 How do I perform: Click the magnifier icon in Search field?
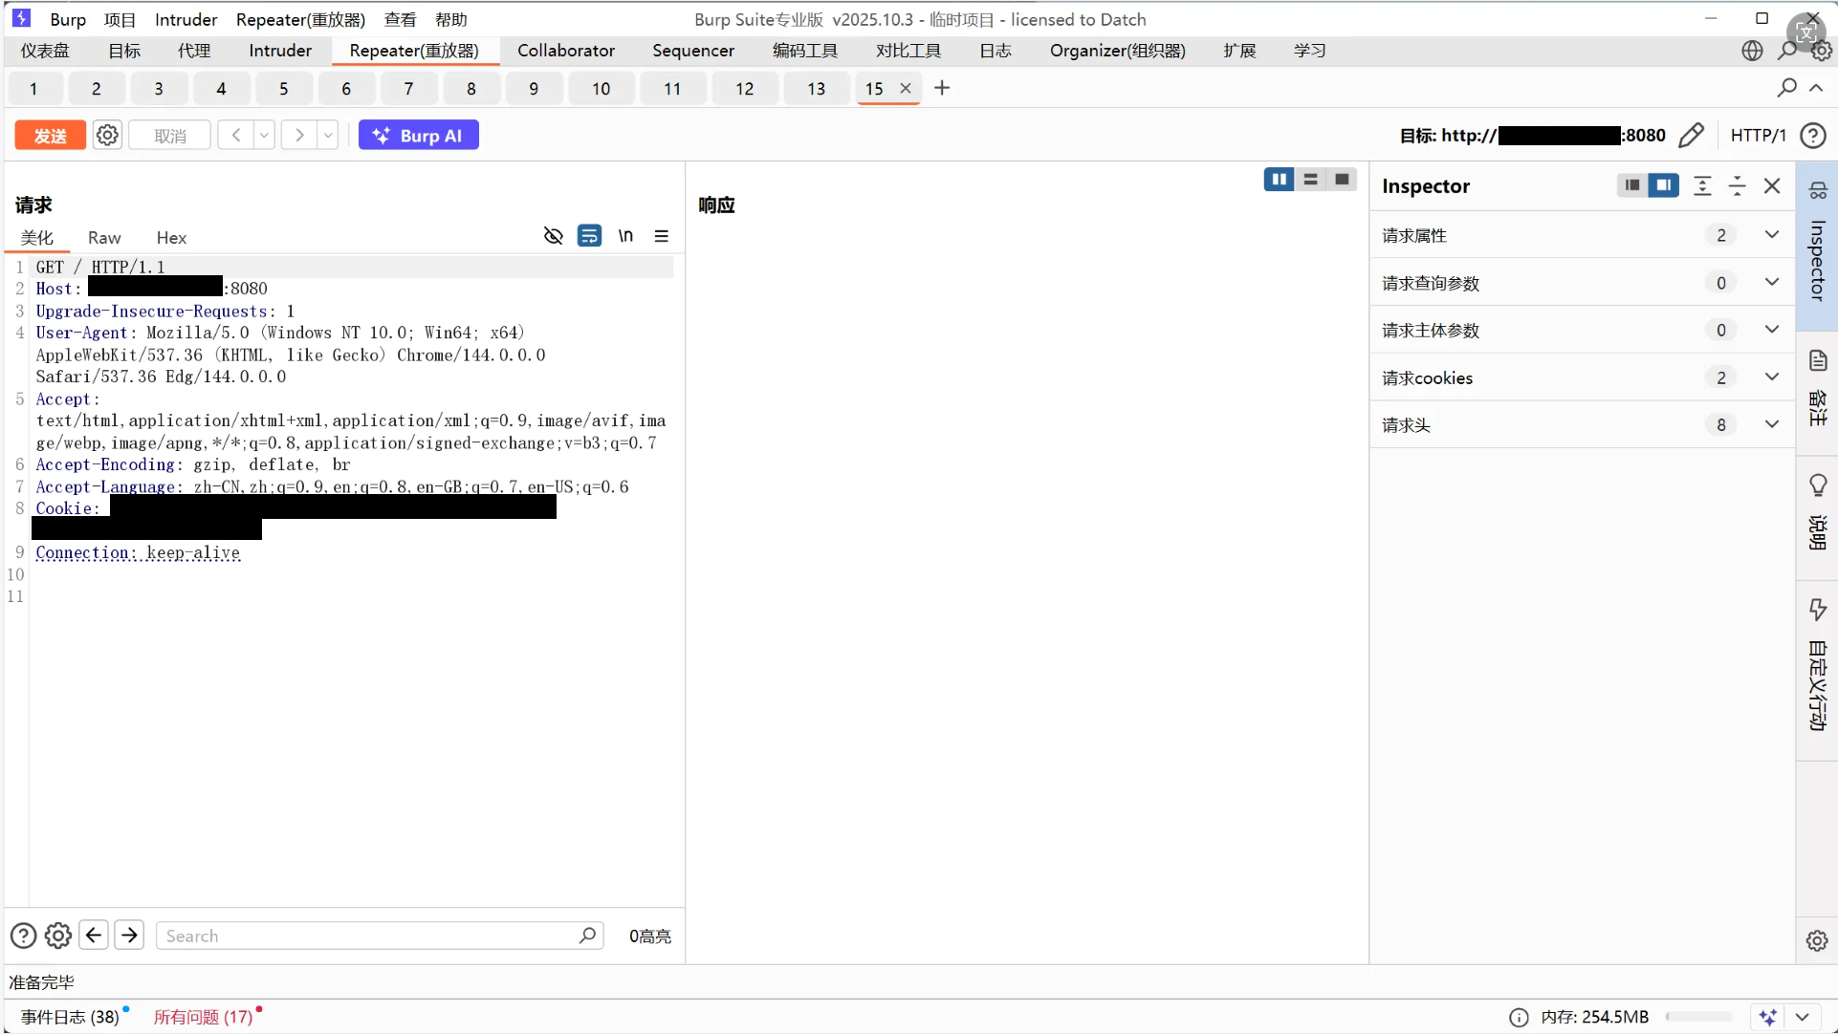coord(588,935)
